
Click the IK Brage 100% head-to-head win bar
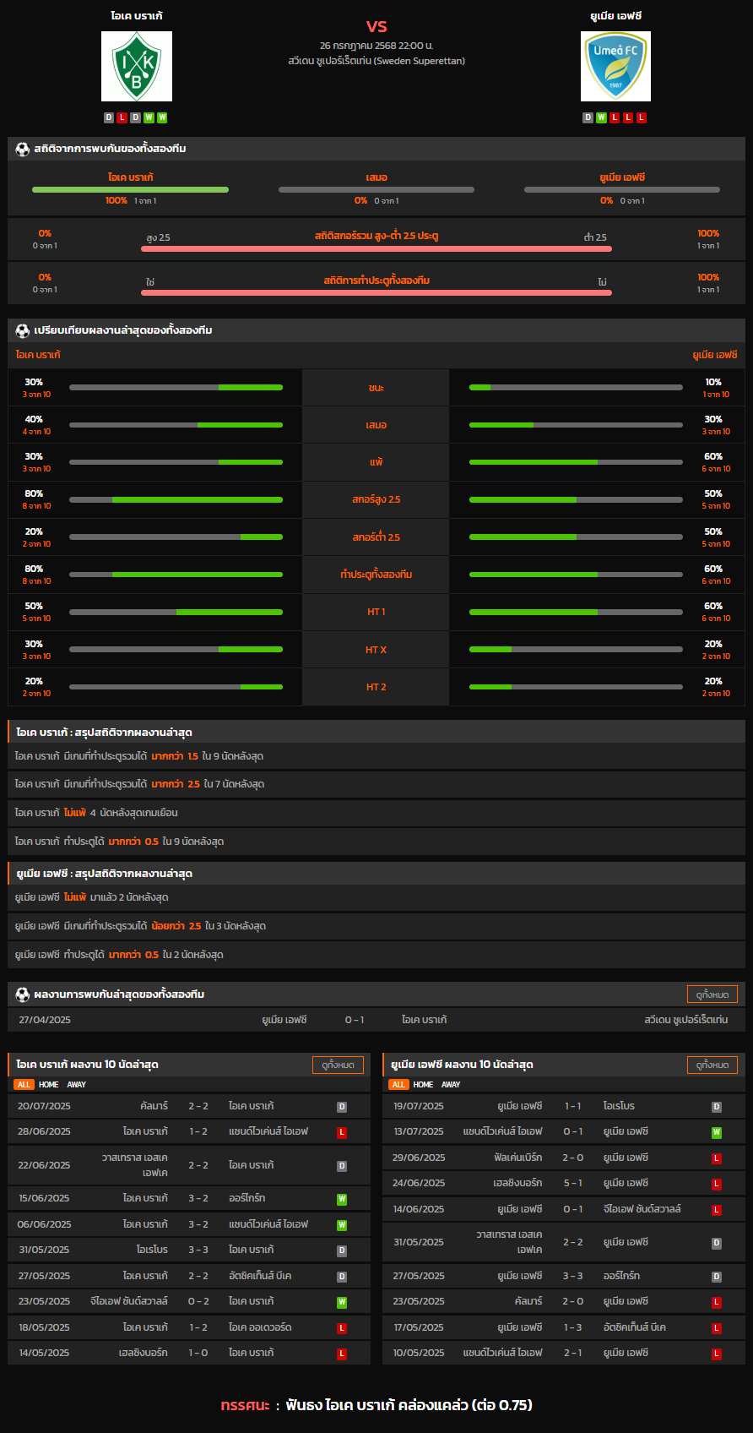[x=130, y=190]
